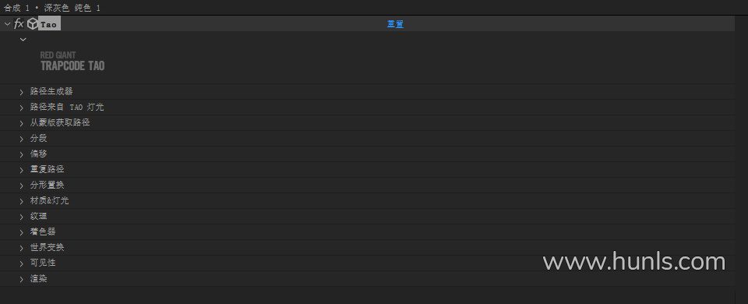Viewport: 748px width, 304px height.
Task: Expand the 分段 group
Action: (x=22, y=139)
